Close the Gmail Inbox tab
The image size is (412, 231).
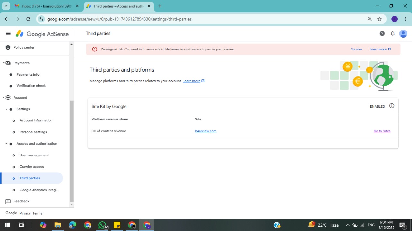77,6
